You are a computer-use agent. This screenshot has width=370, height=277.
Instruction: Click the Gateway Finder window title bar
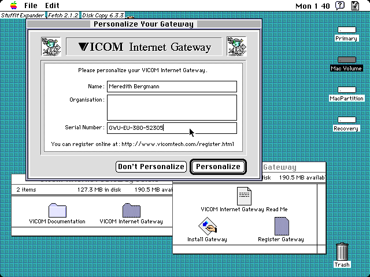[294, 167]
